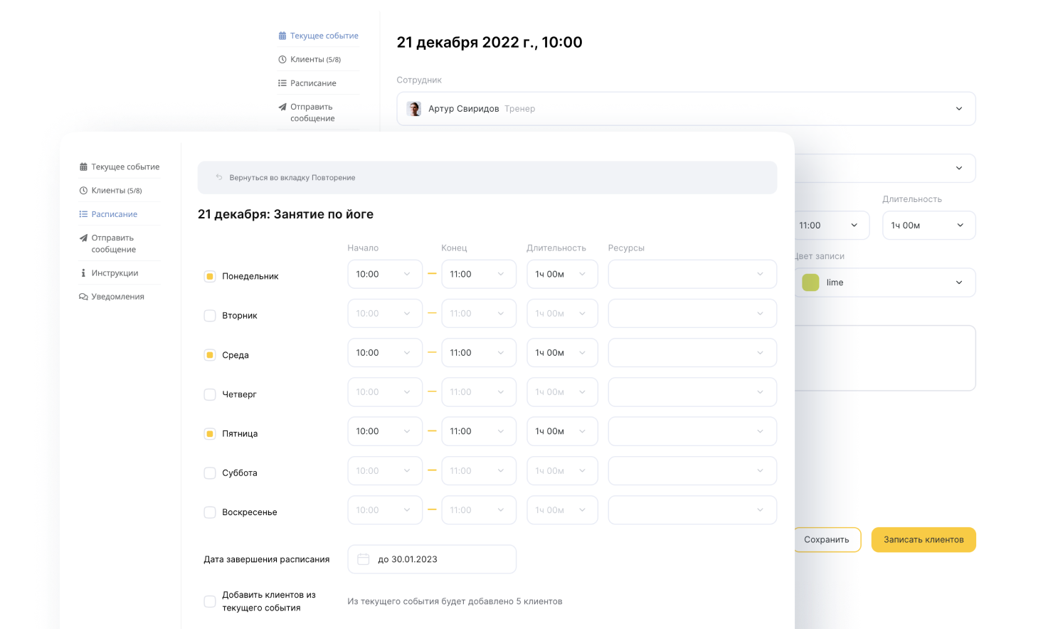1053x629 pixels.
Task: Click the Сохранить button
Action: [x=827, y=539]
